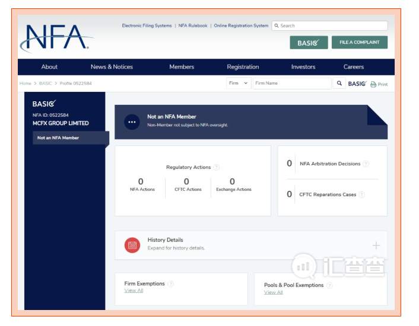
Task: Go to BASIC breadcrumb
Action: tap(46, 84)
